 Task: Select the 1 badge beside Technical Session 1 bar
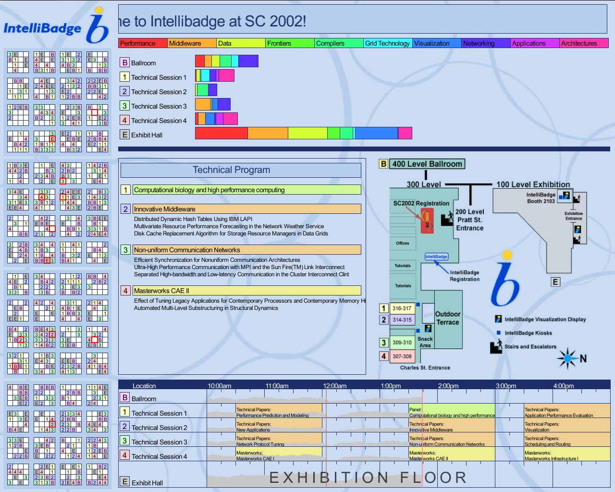pos(125,77)
